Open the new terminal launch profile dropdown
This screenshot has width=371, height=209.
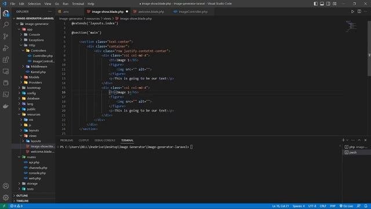(x=347, y=140)
